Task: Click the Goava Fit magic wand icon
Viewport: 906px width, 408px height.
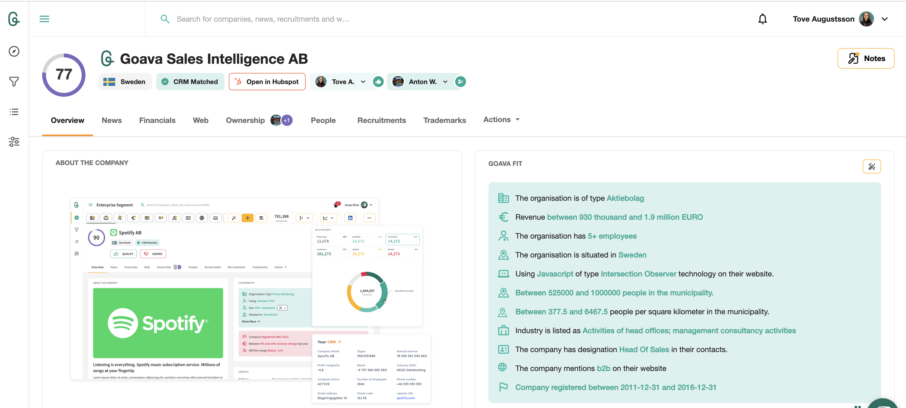Action: [871, 166]
